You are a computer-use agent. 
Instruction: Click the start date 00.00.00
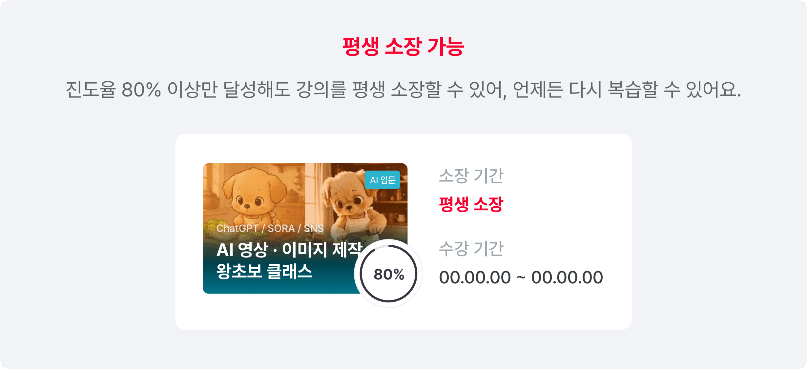tap(475, 277)
